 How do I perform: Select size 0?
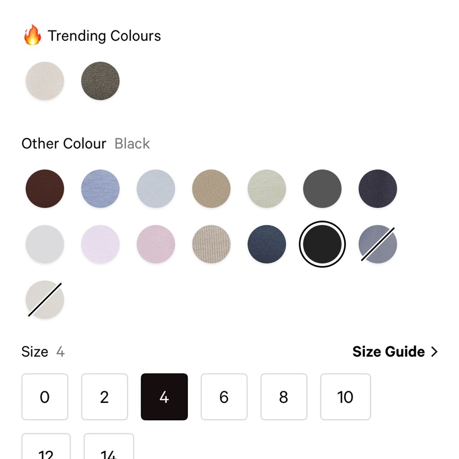click(x=45, y=397)
